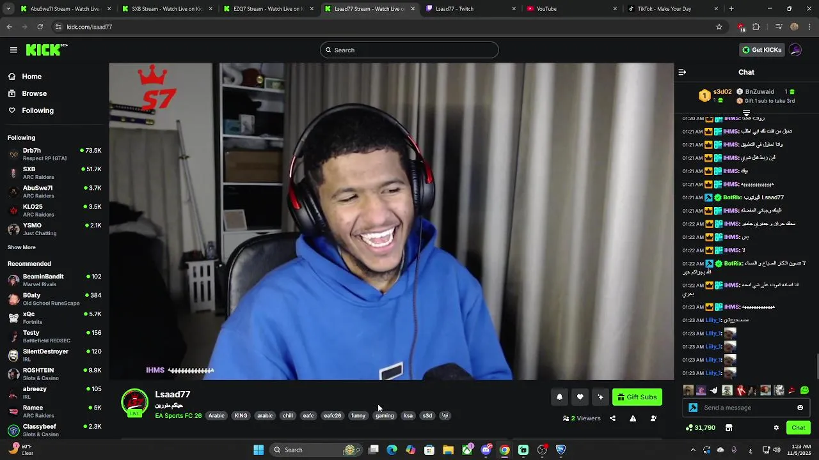This screenshot has width=819, height=460.
Task: Click the moderators icon beside report
Action: pyautogui.click(x=653, y=418)
